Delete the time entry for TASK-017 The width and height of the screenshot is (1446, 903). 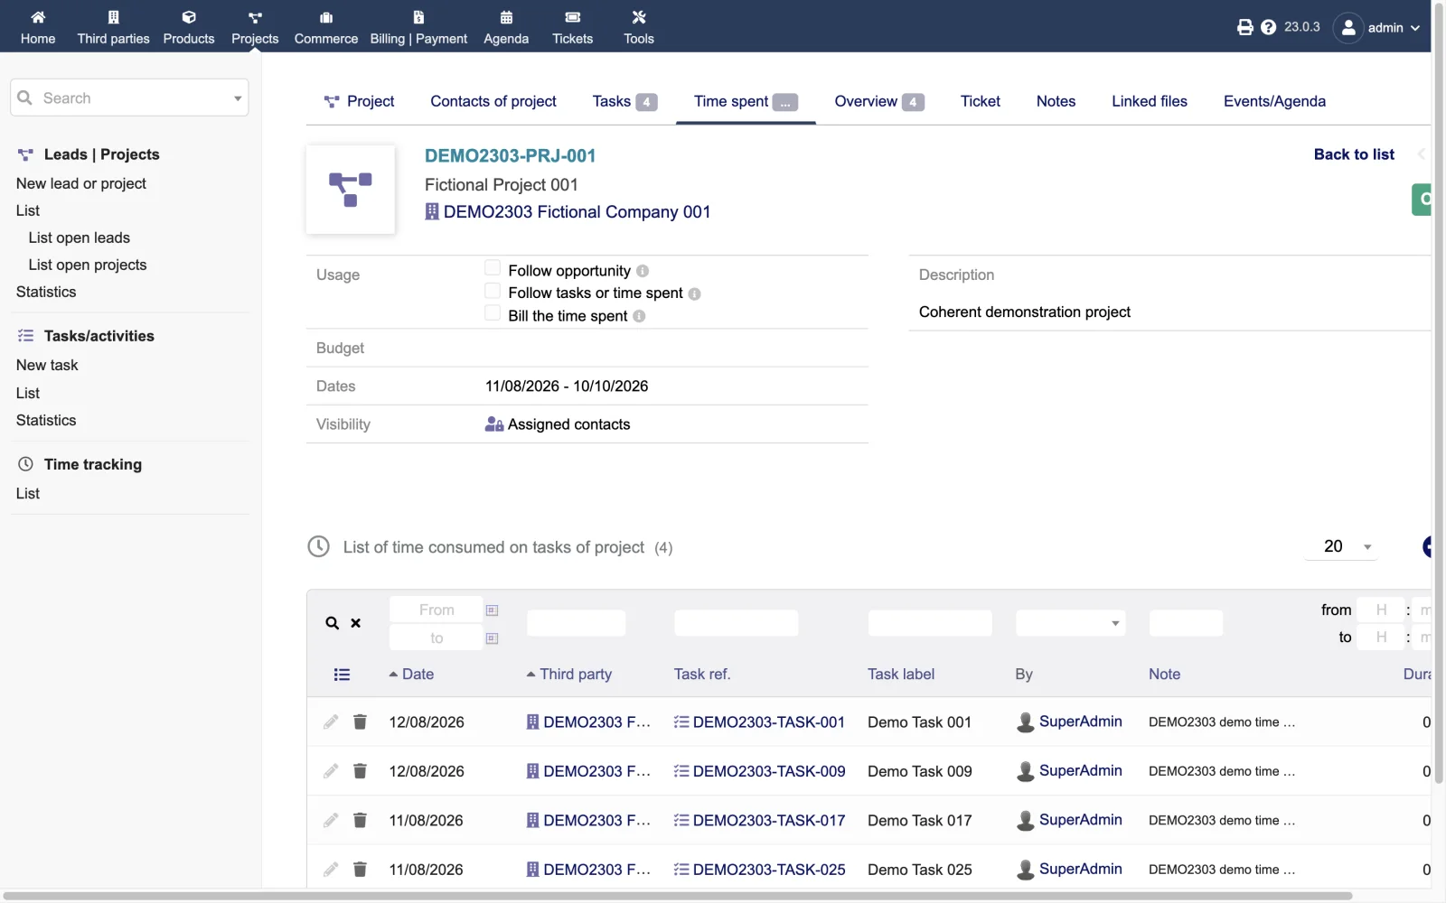(360, 820)
